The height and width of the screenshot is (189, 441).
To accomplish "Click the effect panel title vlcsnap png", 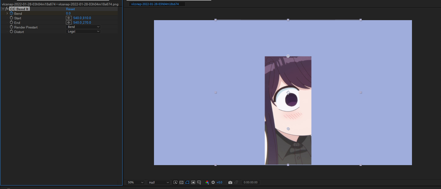I will pos(60,4).
